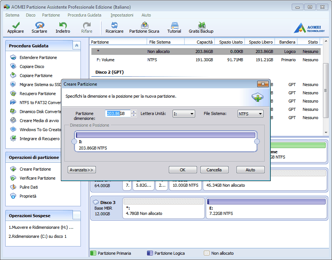
Task: Sort by File Sistema column header
Action: tap(165, 42)
